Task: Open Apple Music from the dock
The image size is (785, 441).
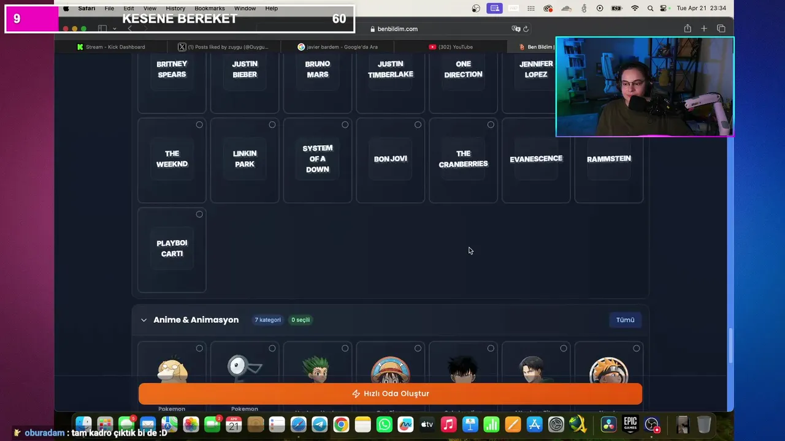Action: pos(448,424)
